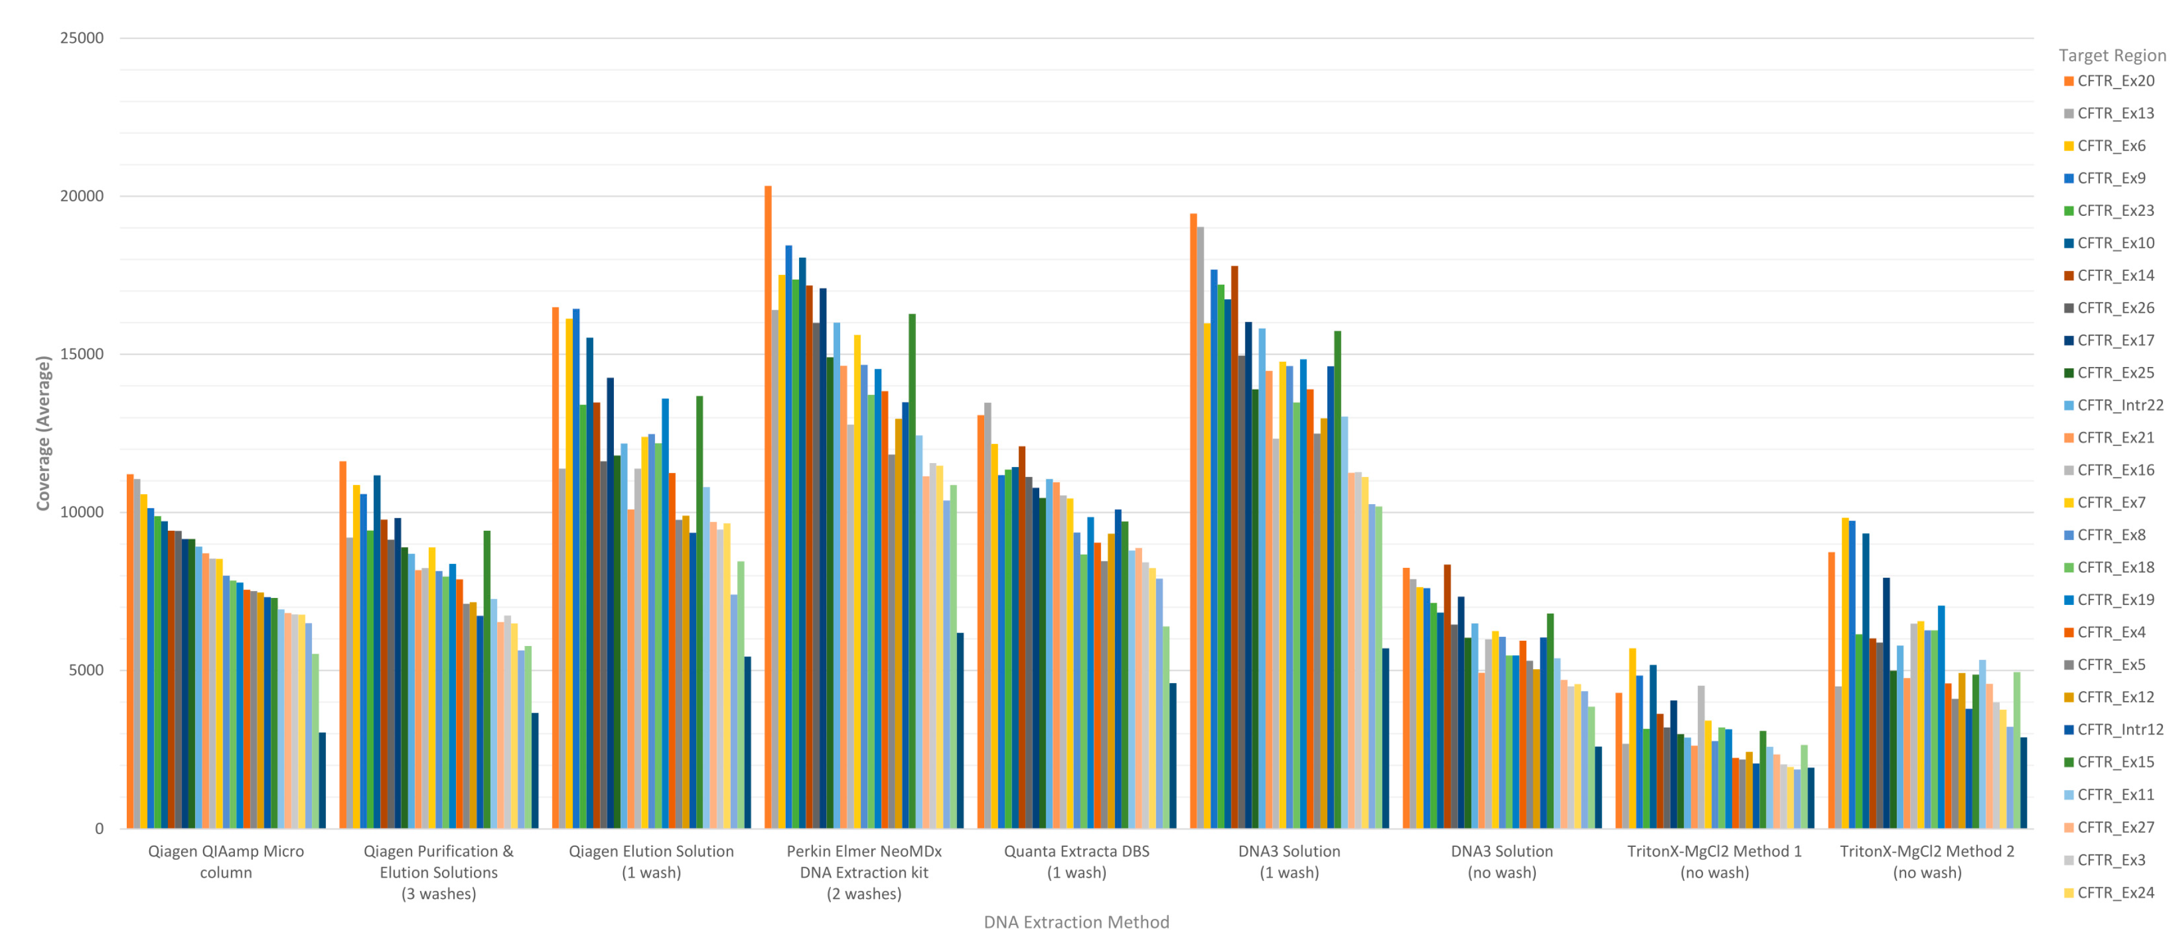Select the CFTR_Intr12 legend entry
Screen dimensions: 2182x947
click(x=2120, y=730)
